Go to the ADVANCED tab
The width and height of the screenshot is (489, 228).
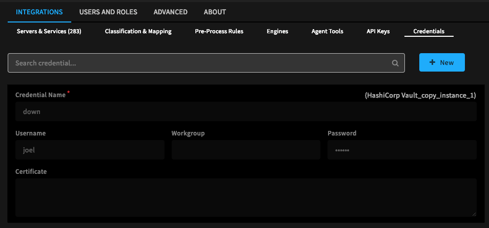pos(170,12)
